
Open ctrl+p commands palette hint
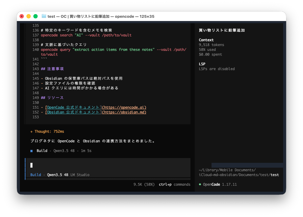pos(175,184)
